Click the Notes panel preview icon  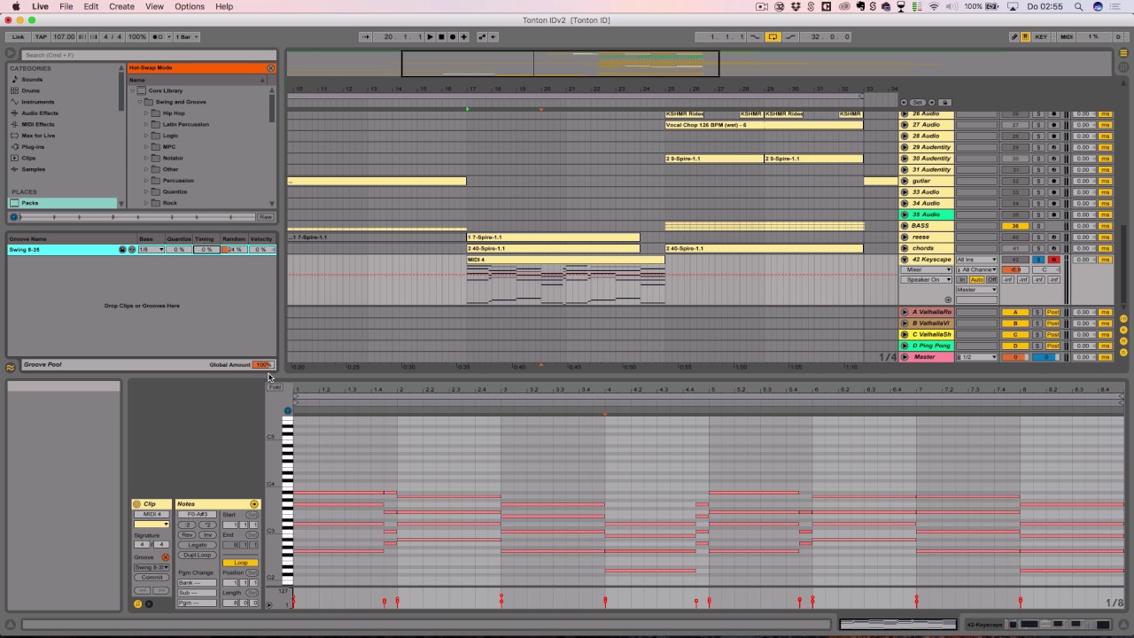click(x=254, y=504)
